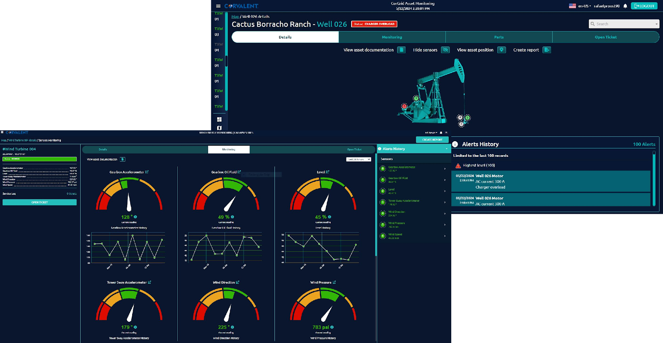Expand the Tower Sway Accelerometer sensor row
Screen dimensions: 663x343
click(445, 202)
